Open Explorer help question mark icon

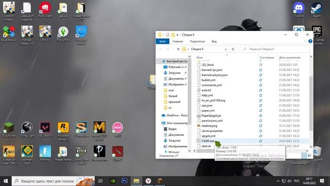[310, 41]
